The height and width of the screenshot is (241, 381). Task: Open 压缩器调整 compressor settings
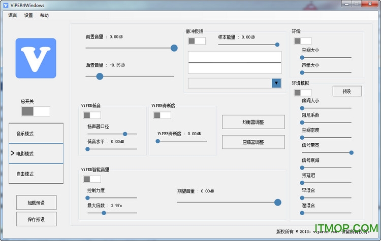click(253, 142)
